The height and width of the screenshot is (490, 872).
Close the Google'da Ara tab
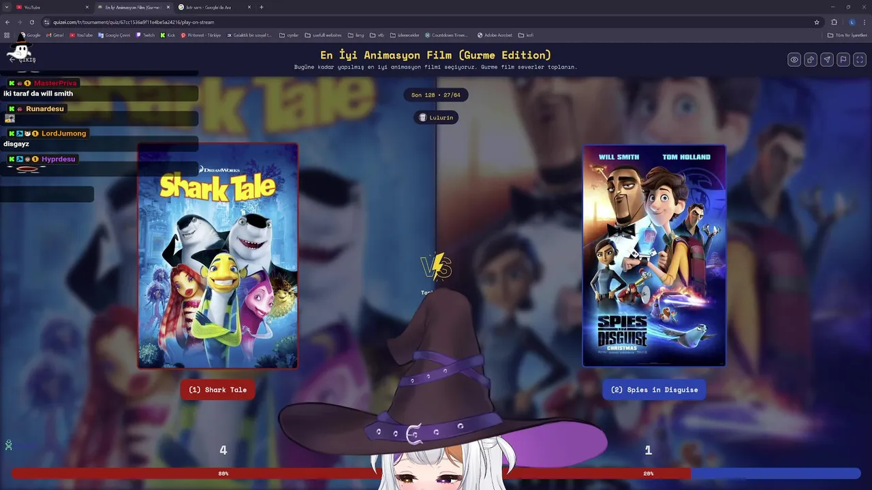pos(249,7)
